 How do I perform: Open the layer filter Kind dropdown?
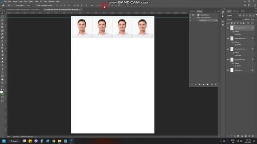[232, 16]
